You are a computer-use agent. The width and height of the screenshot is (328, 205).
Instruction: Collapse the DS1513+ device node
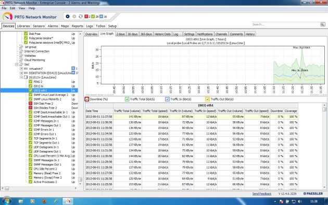(x=21, y=78)
